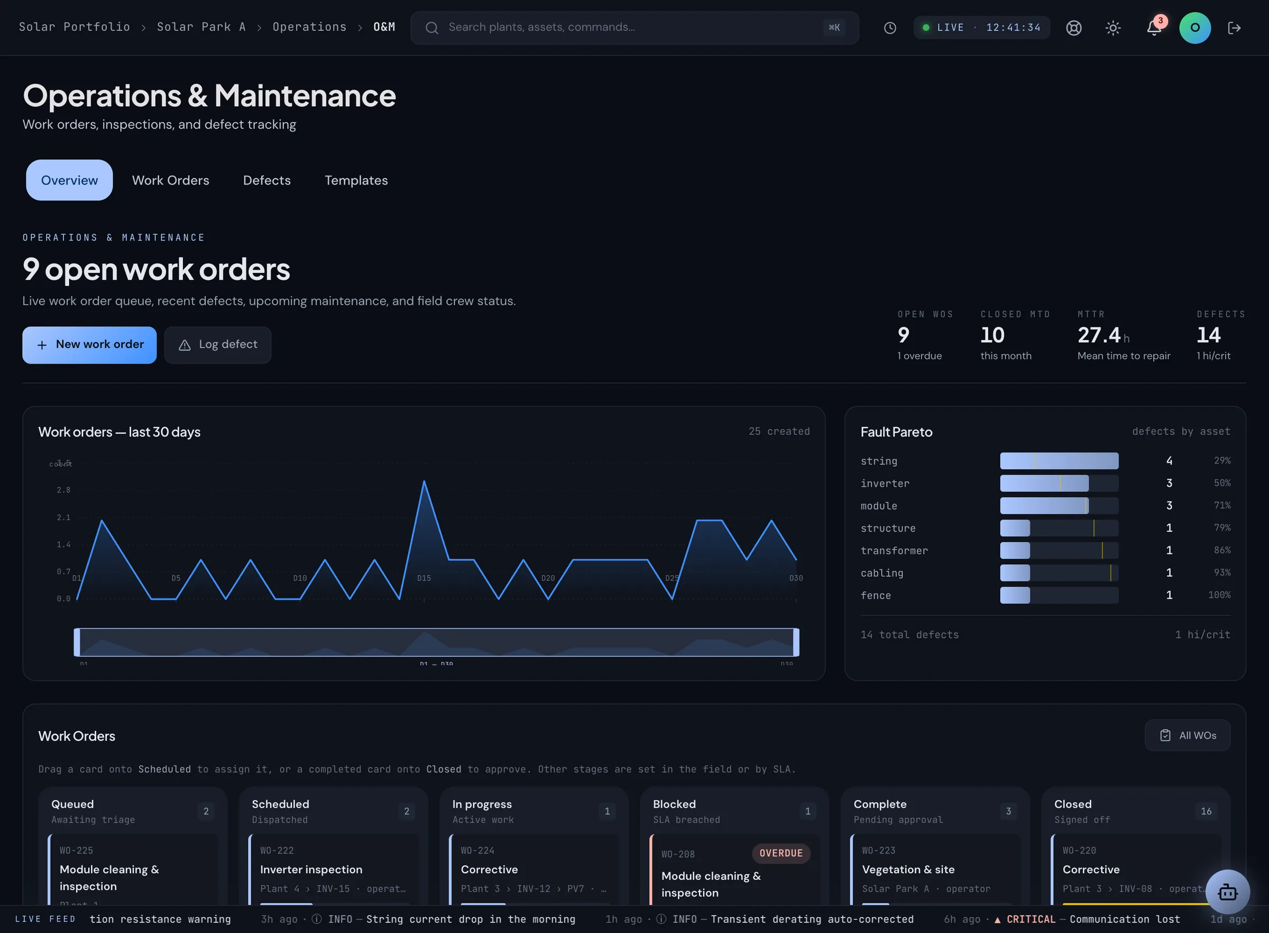Image resolution: width=1269 pixels, height=933 pixels.
Task: Click the inverter bar in Fault Pareto
Action: click(x=1044, y=484)
